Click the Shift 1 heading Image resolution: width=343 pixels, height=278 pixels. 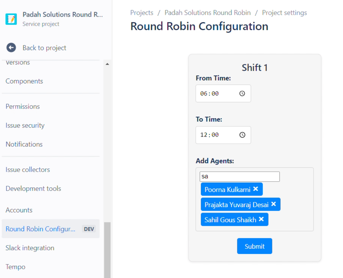point(255,67)
